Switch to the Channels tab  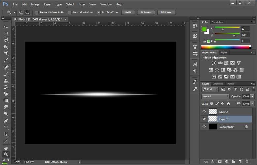(218, 84)
